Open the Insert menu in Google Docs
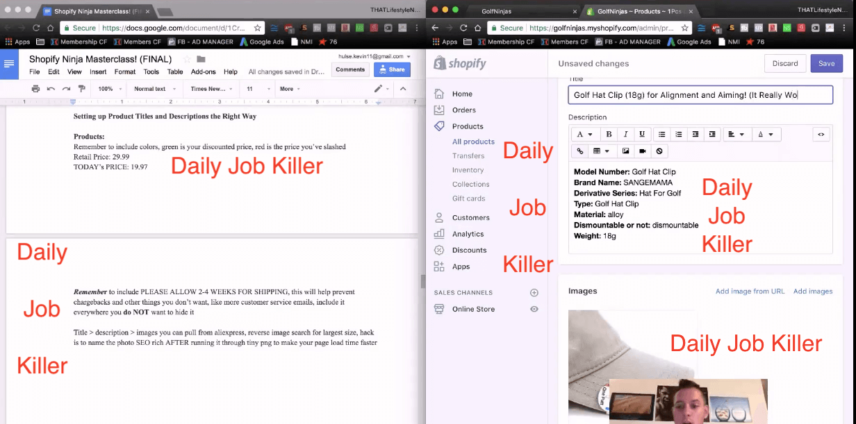 [x=98, y=71]
